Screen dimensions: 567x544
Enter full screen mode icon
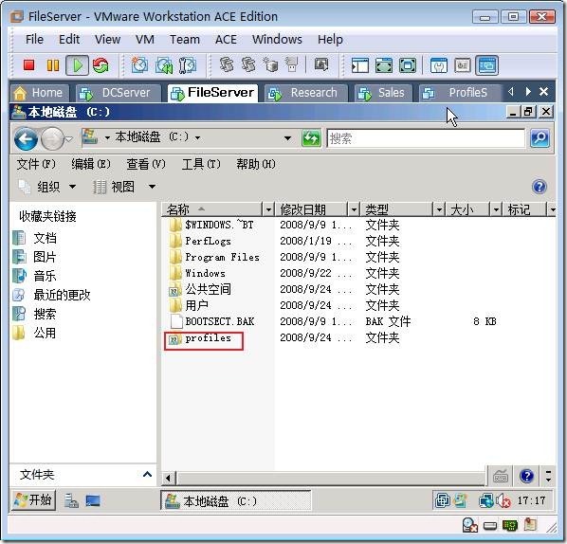point(408,65)
